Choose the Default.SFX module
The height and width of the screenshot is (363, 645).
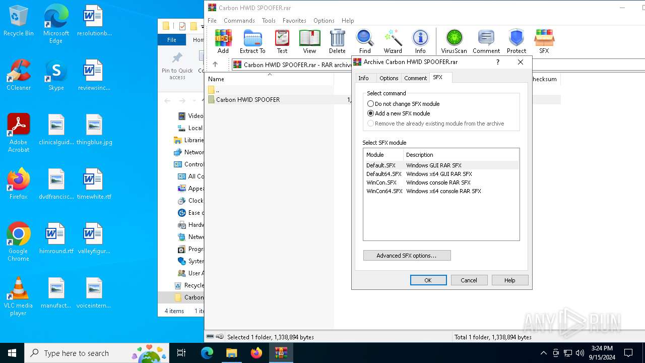click(441, 165)
